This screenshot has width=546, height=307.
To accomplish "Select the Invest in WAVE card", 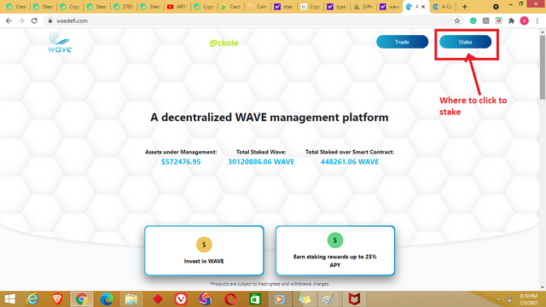I will (204, 250).
